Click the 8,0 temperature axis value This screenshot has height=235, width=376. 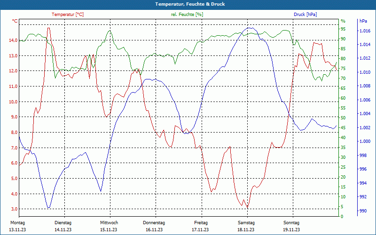tap(14, 133)
